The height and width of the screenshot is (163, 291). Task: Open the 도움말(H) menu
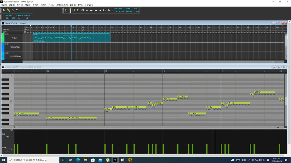tap(89, 5)
